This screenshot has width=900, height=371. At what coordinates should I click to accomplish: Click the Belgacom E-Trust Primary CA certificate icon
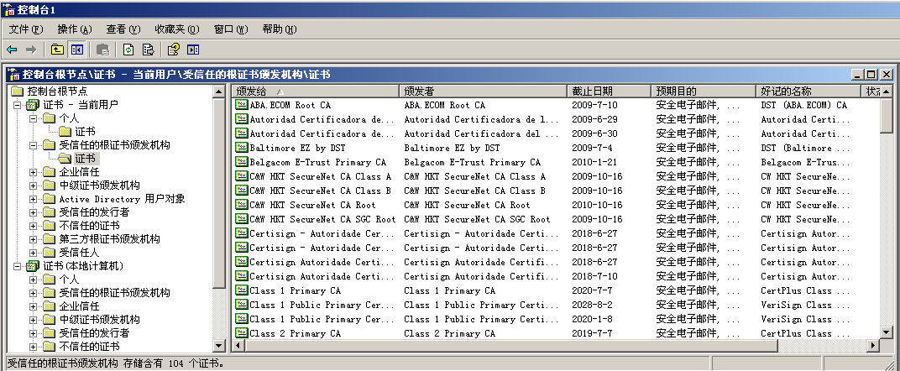[241, 162]
